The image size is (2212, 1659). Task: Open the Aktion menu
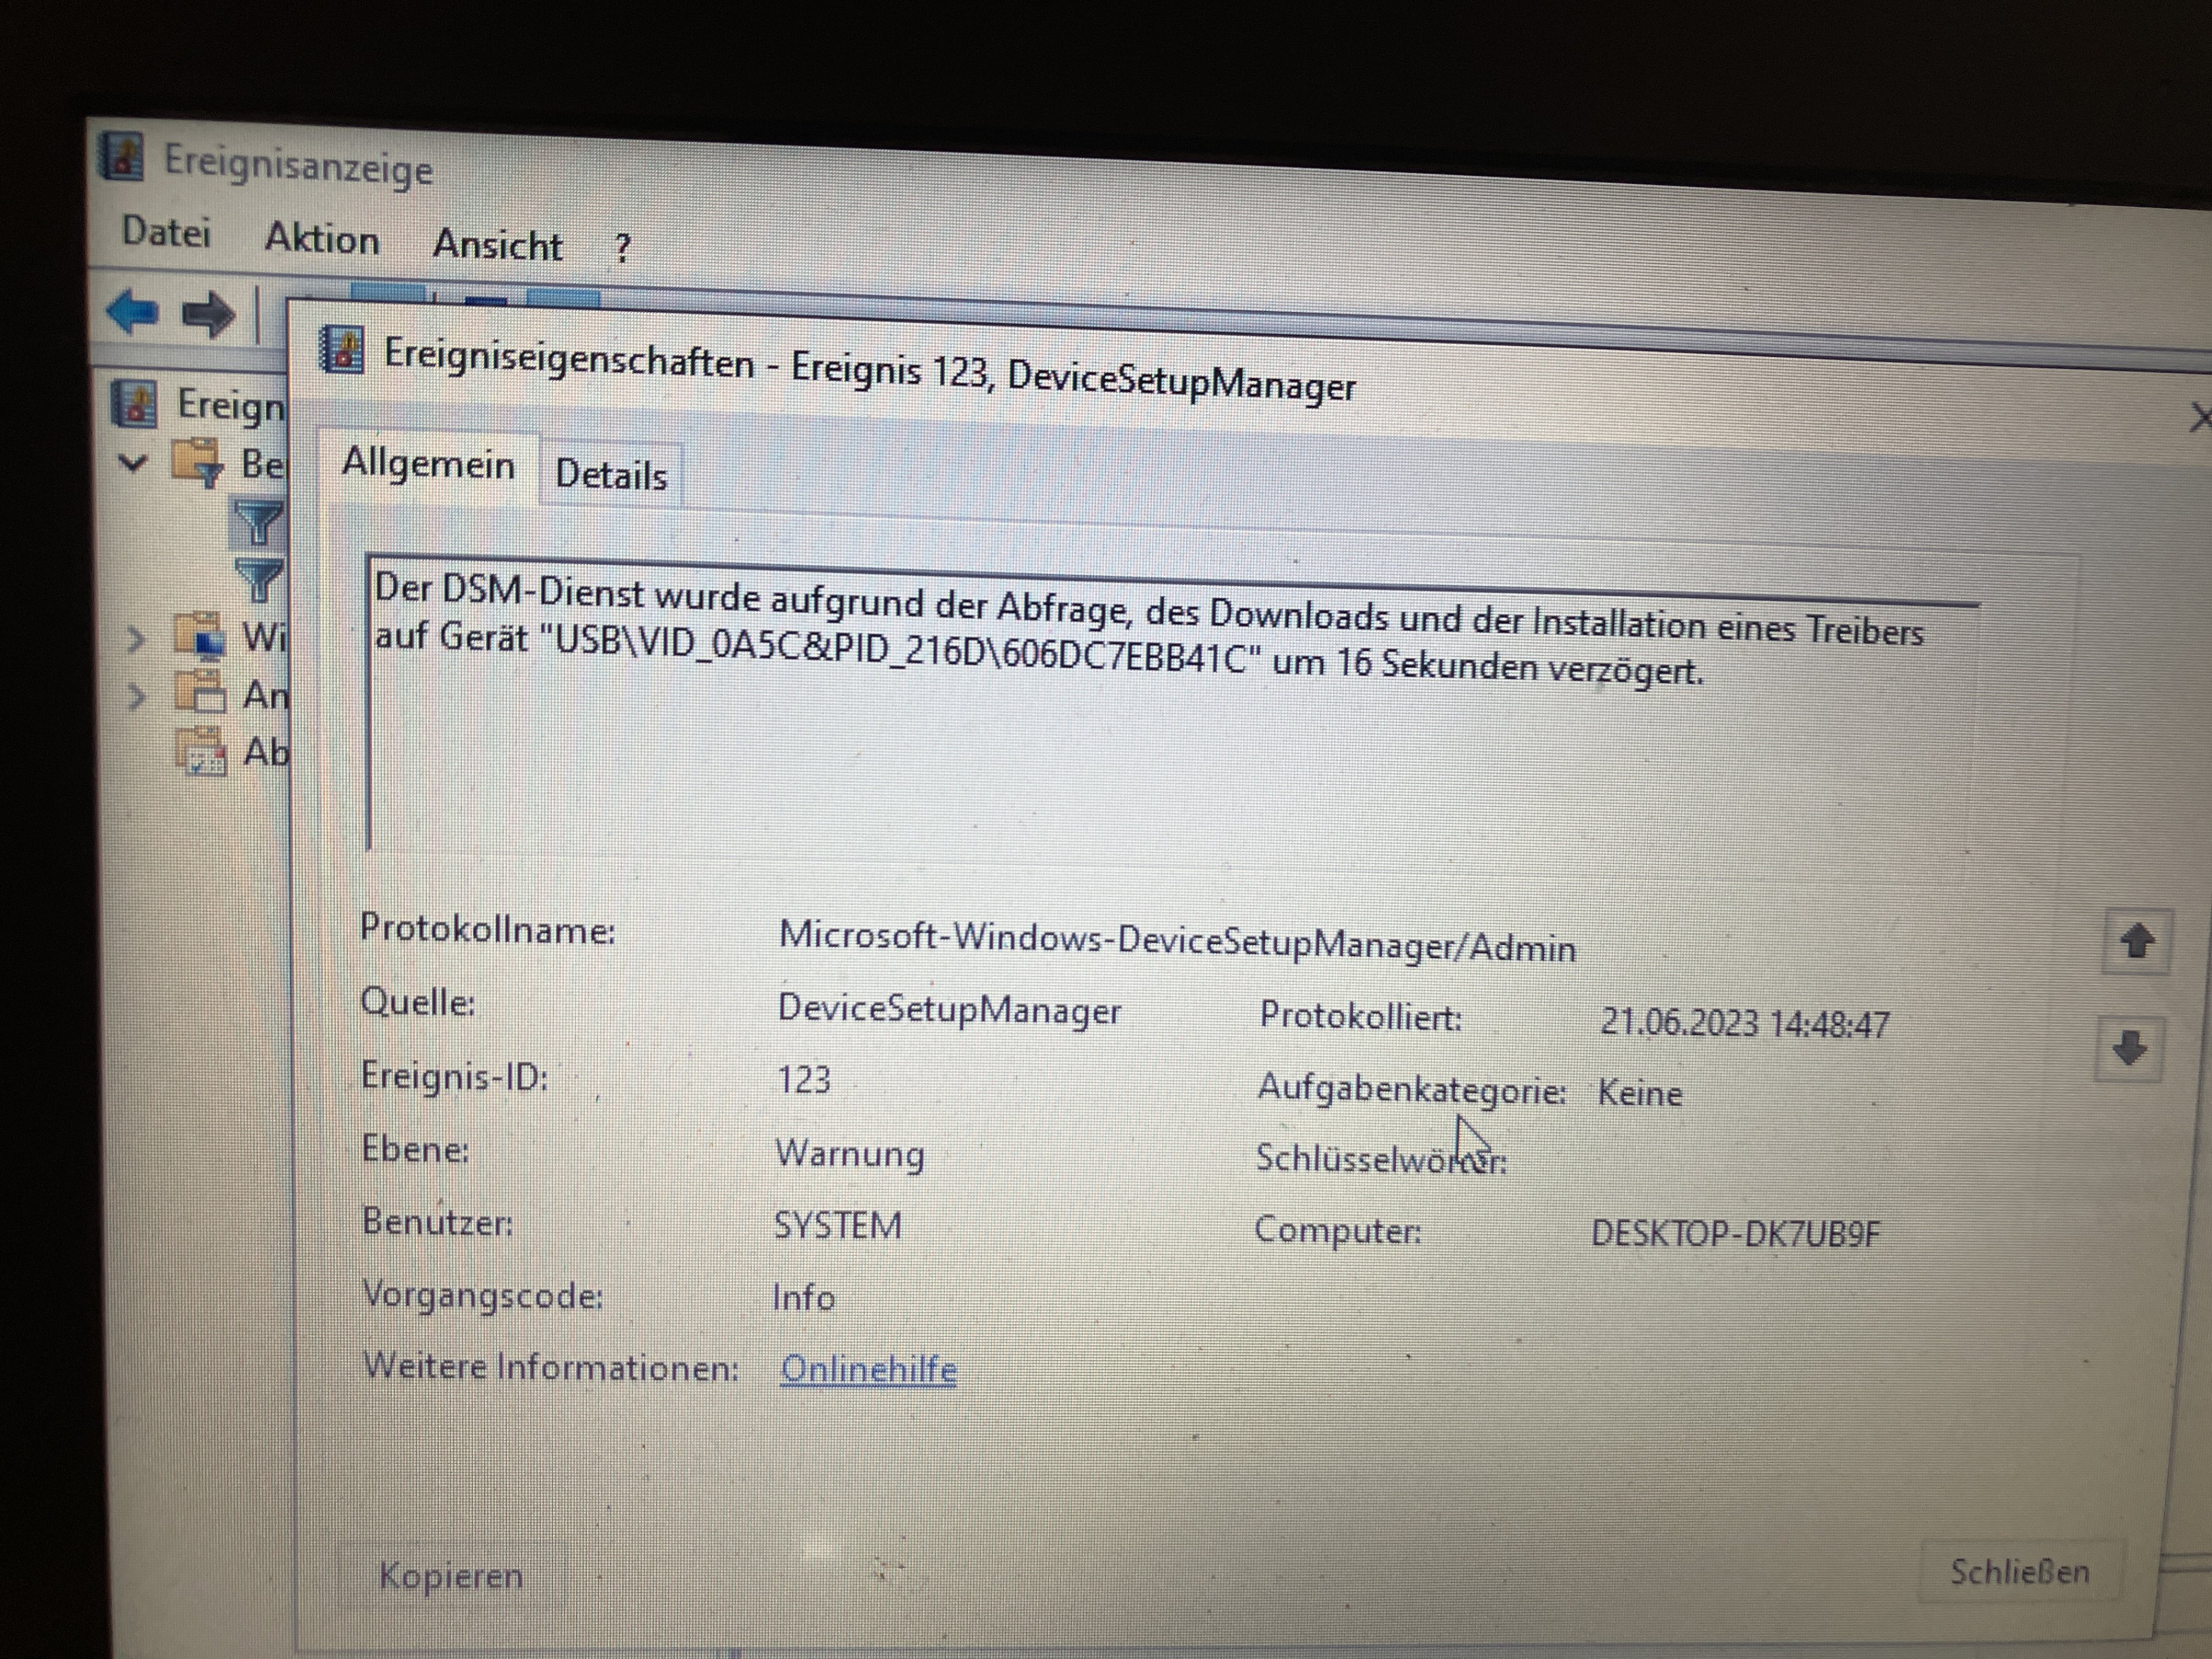pyautogui.click(x=321, y=239)
